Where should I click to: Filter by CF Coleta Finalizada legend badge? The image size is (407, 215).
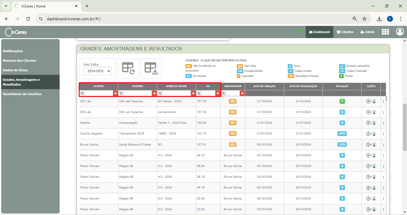(x=342, y=71)
